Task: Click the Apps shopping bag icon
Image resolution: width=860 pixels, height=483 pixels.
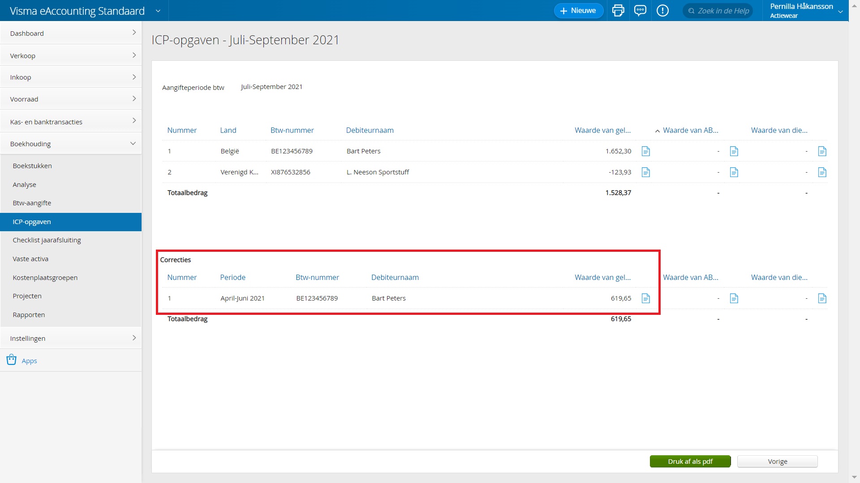Action: 12,360
